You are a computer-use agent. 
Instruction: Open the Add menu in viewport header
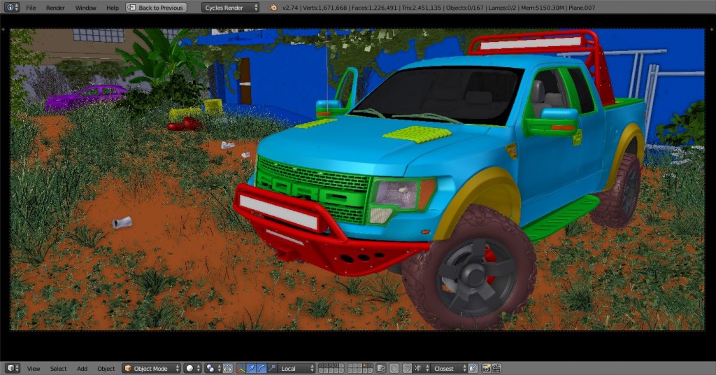pyautogui.click(x=83, y=369)
